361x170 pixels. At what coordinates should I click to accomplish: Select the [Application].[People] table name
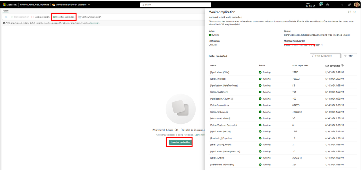pyautogui.click(x=220, y=132)
